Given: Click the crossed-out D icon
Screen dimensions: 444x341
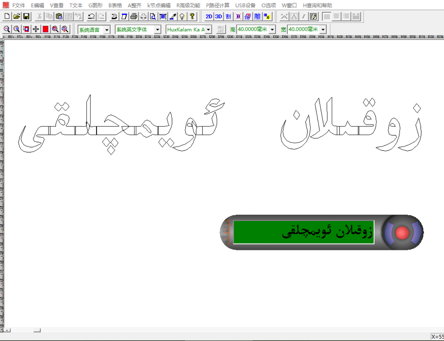Looking at the screenshot, I should 238,16.
